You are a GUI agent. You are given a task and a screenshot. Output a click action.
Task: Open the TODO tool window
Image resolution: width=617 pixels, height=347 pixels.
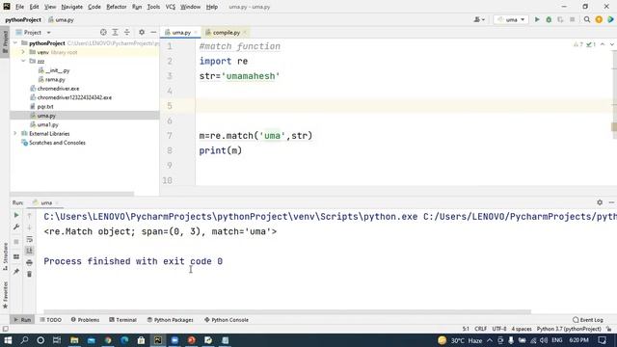[x=51, y=320]
